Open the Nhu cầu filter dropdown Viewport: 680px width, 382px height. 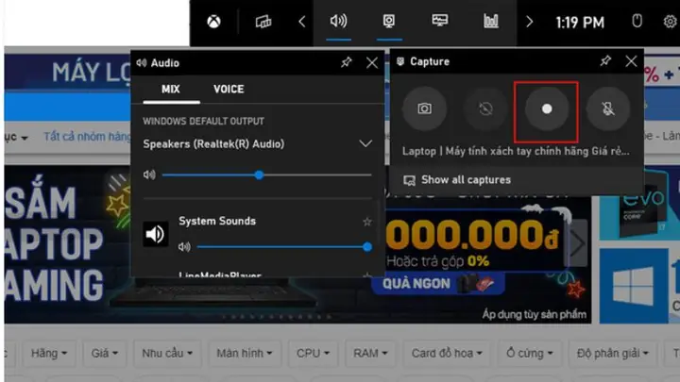(167, 354)
